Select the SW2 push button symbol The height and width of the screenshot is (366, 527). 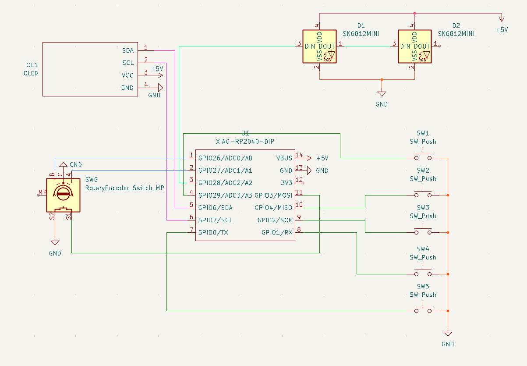point(423,192)
